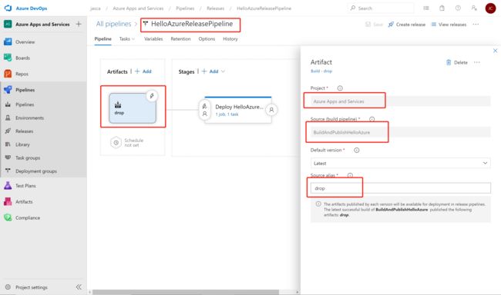
Task: Select the Retention tab
Action: point(180,39)
